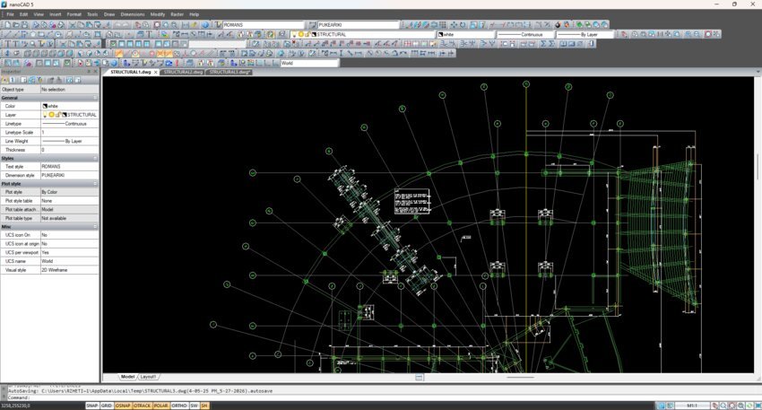Toggle SW lineweight button in status bar
This screenshot has height=410, width=762.
coord(194,406)
